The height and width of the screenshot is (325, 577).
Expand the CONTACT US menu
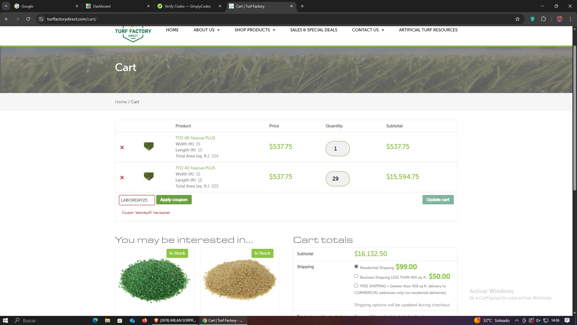368,30
